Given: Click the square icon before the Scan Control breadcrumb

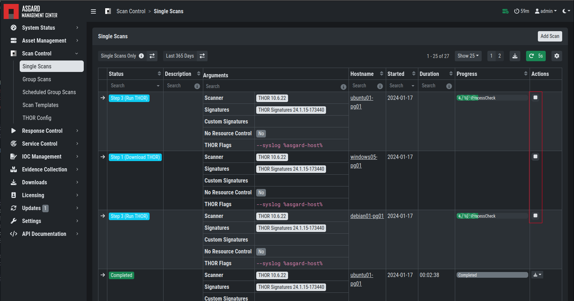Looking at the screenshot, I should (108, 11).
